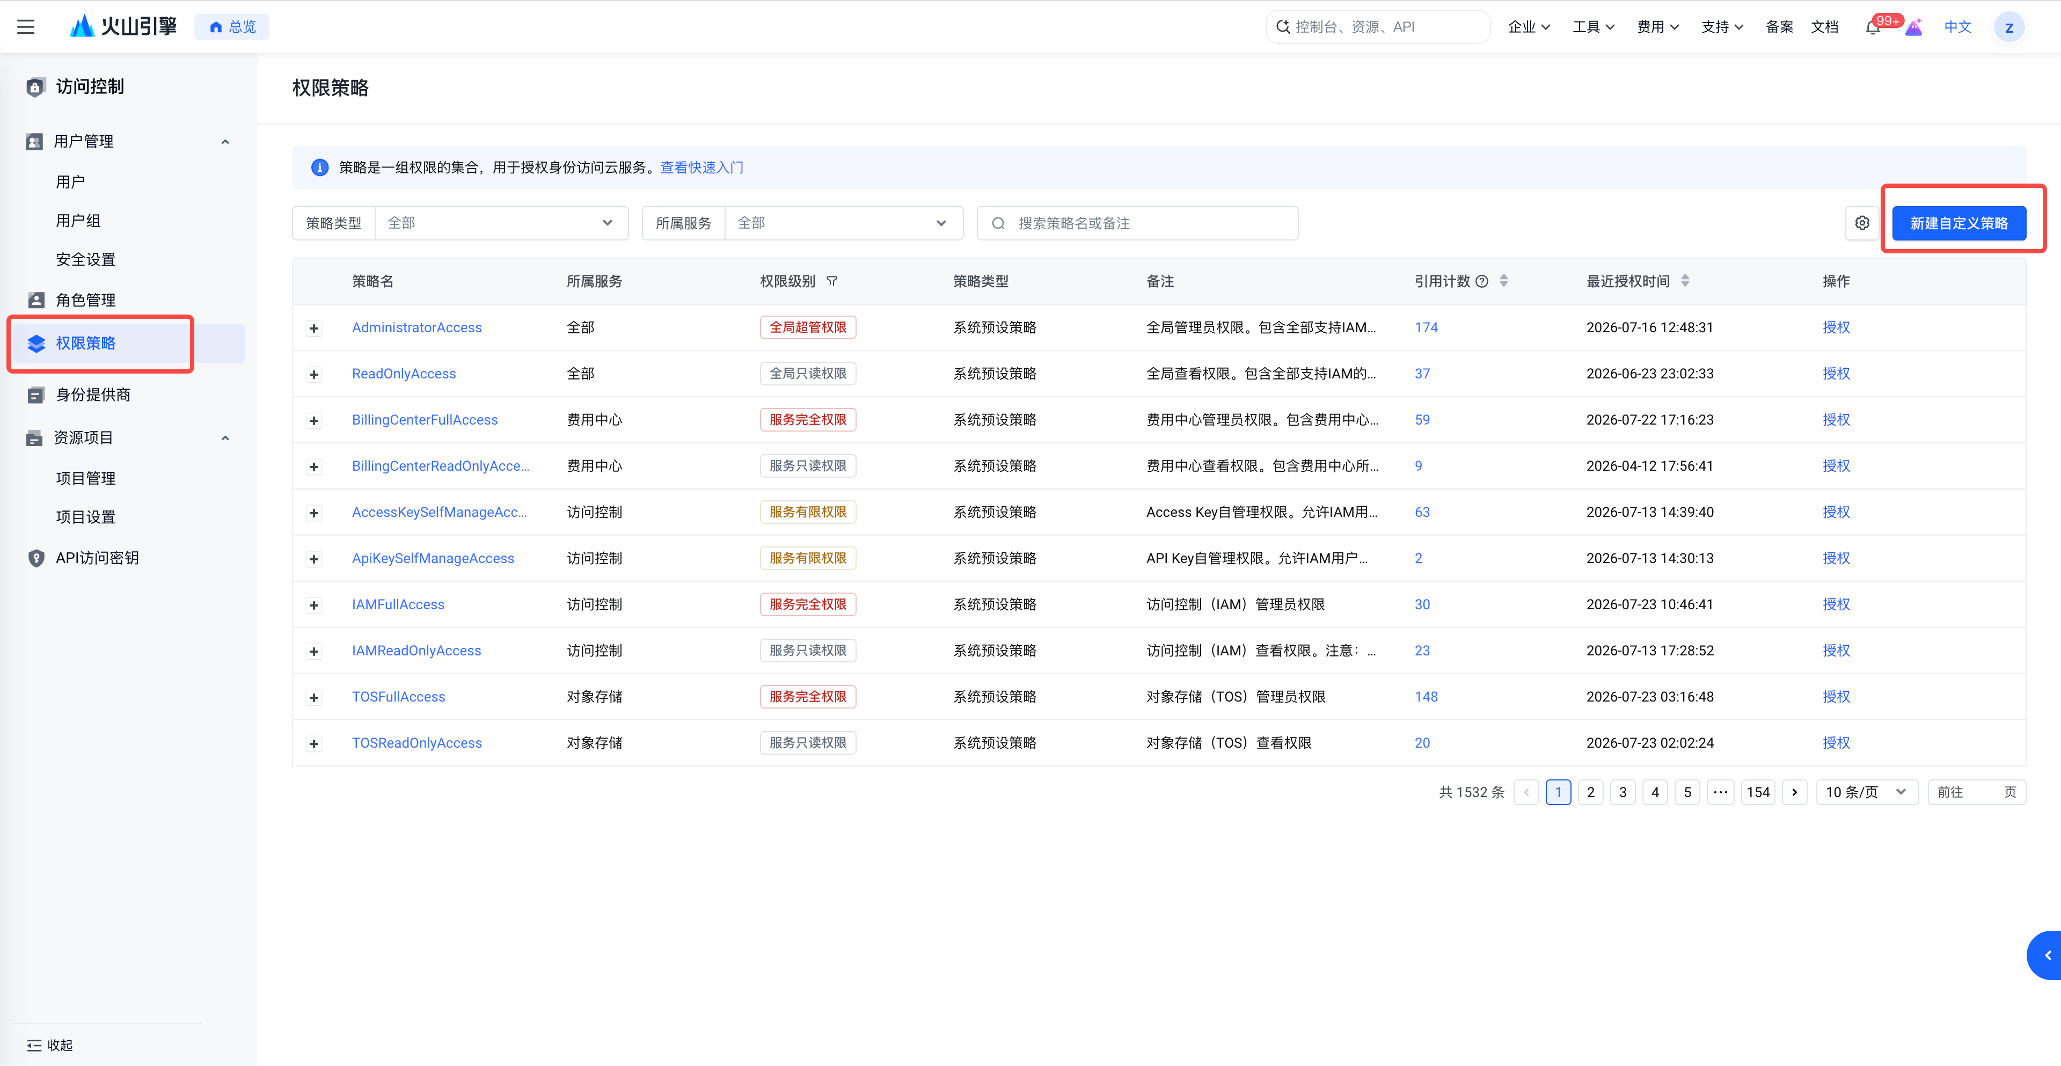Viewport: 2061px width, 1066px height.
Task: Open the 企业 top menu
Action: [1528, 27]
